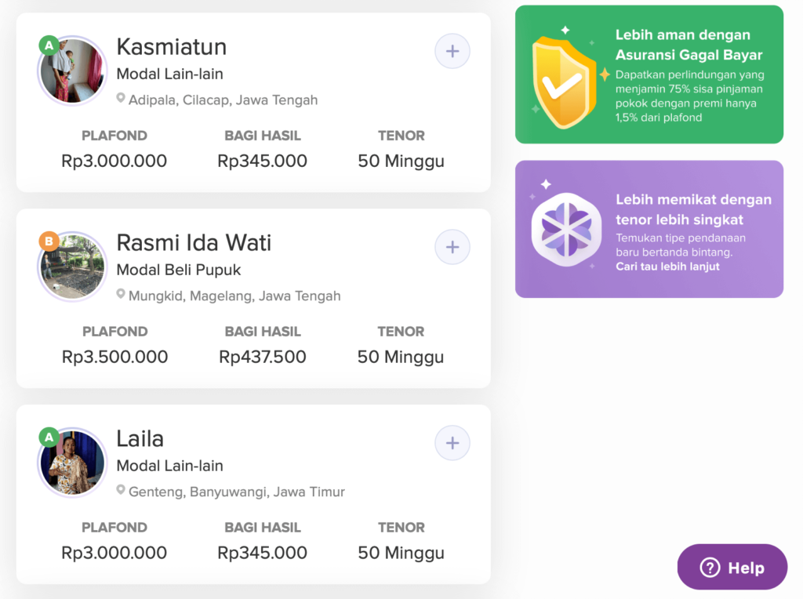This screenshot has height=599, width=803.
Task: Select the borrower name Kasmiatun
Action: point(171,47)
